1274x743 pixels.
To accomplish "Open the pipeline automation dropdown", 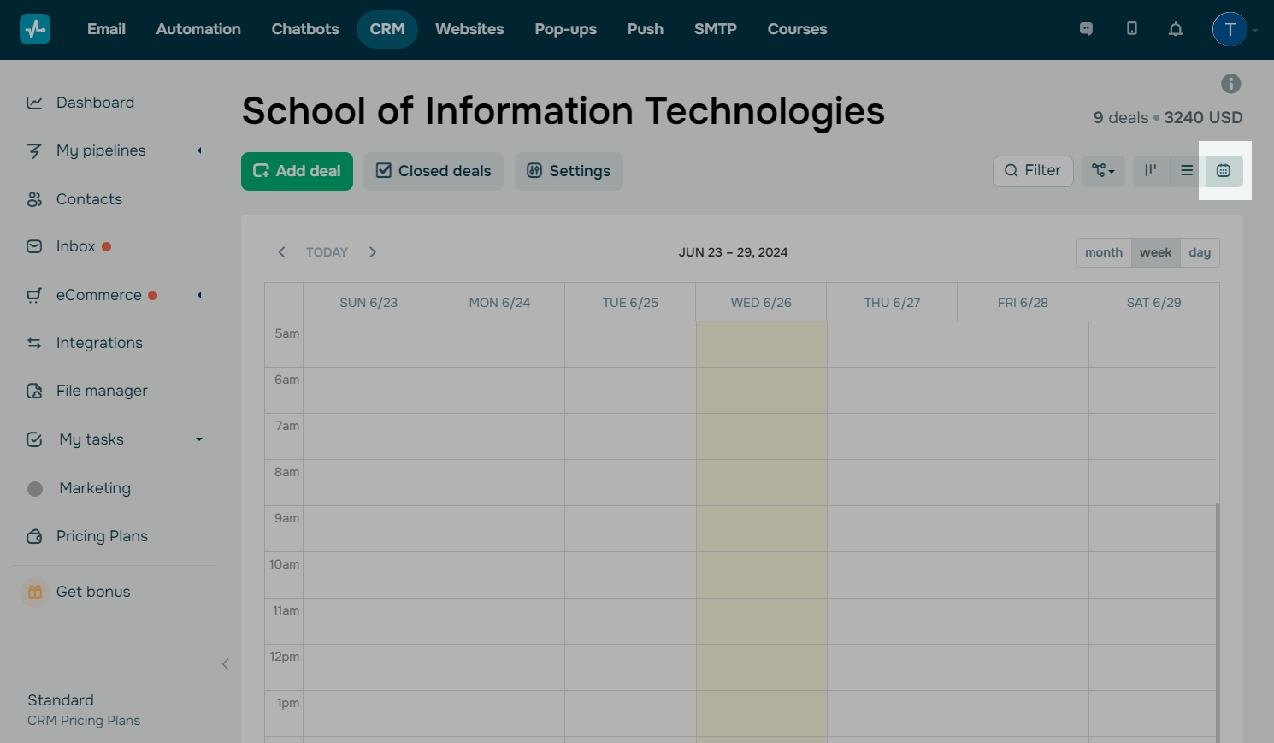I will point(1103,171).
